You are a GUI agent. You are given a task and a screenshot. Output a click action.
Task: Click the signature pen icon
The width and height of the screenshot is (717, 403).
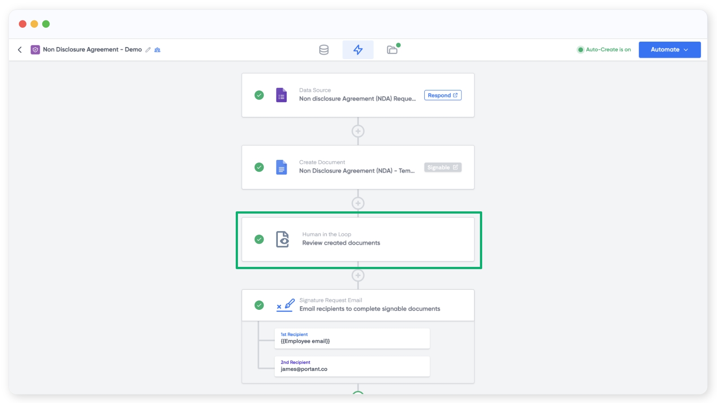pyautogui.click(x=285, y=305)
